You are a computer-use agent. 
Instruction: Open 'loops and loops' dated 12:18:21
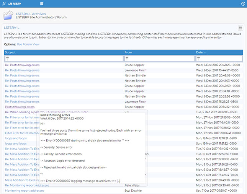16,138
